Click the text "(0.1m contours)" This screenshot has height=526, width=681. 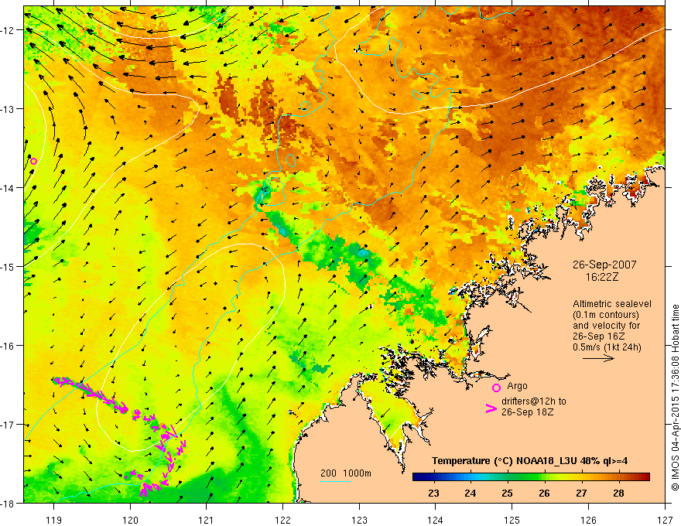[606, 315]
